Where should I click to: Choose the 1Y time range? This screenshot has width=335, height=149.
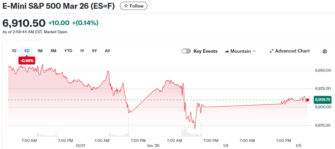82,51
